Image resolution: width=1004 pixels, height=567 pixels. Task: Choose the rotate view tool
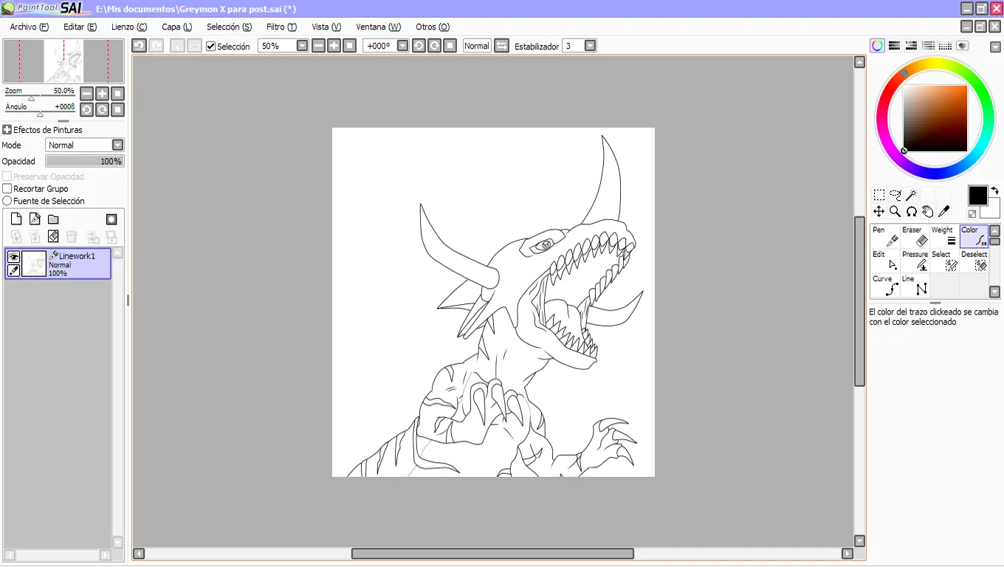[911, 212]
